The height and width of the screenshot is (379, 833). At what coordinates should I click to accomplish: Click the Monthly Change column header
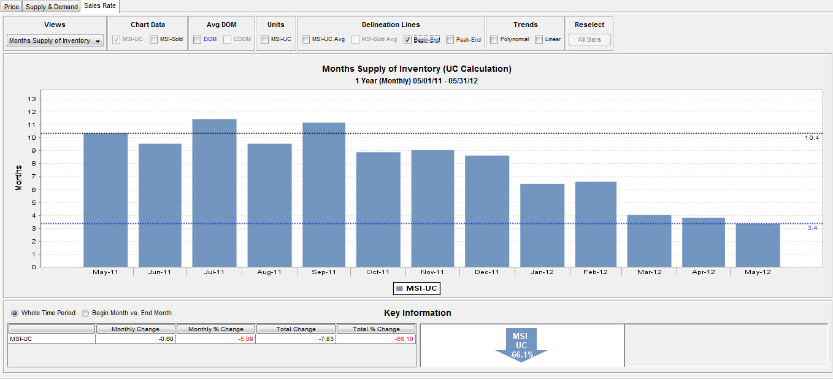pos(136,329)
